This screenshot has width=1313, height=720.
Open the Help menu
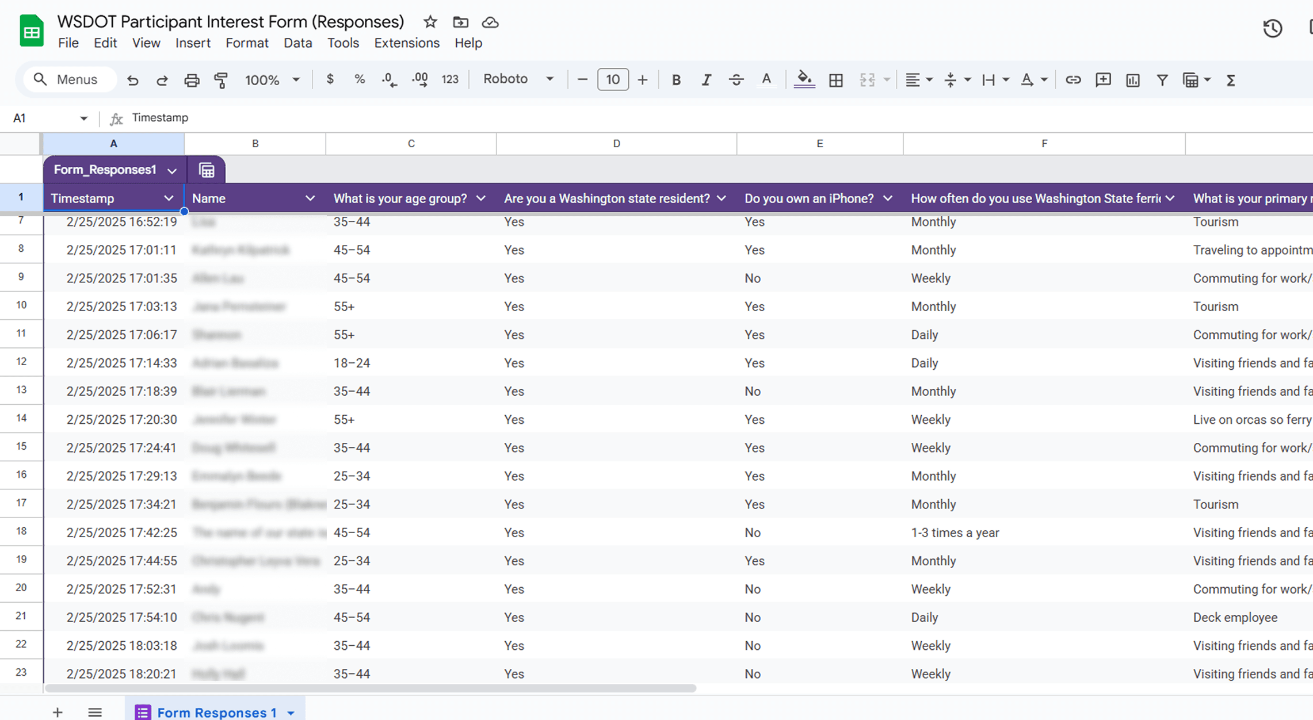pos(468,43)
